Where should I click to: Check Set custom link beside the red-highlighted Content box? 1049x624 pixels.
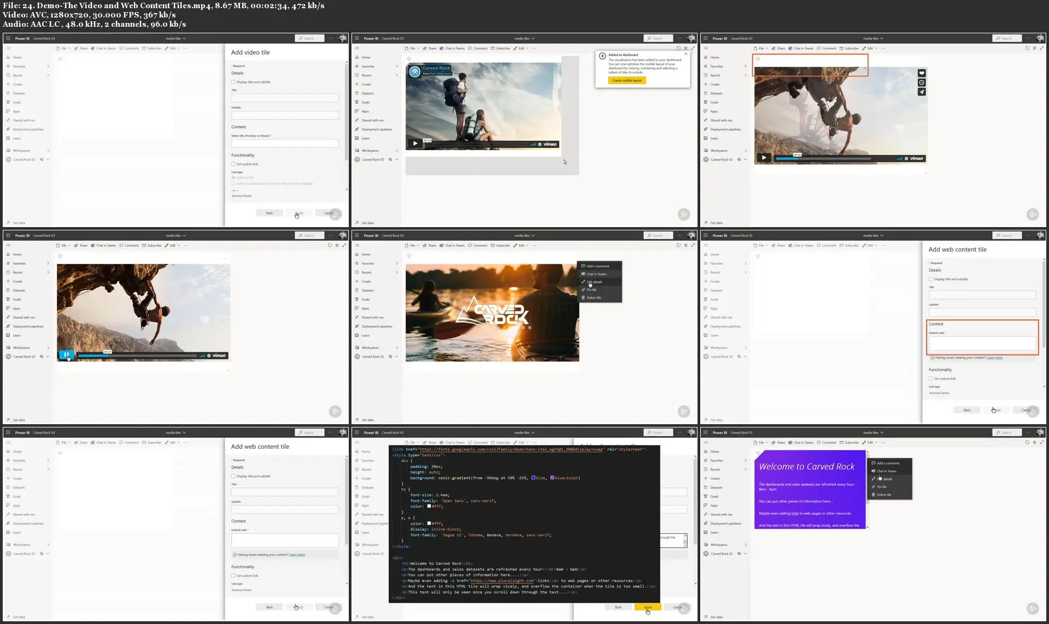(931, 378)
